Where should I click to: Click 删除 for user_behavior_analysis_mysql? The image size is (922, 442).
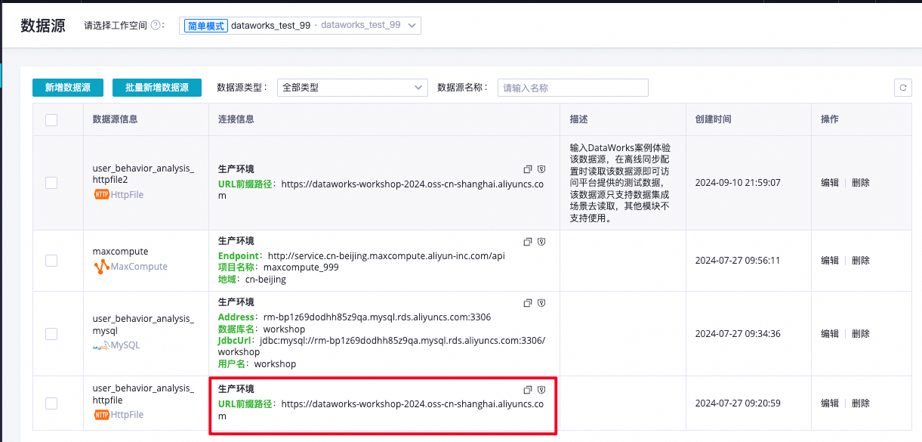click(x=861, y=334)
